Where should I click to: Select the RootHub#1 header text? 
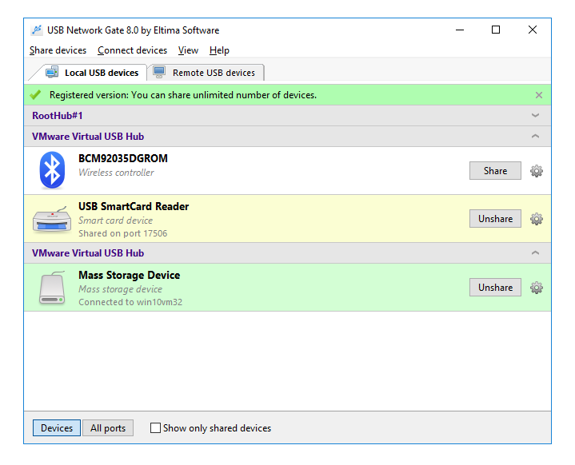[58, 116]
